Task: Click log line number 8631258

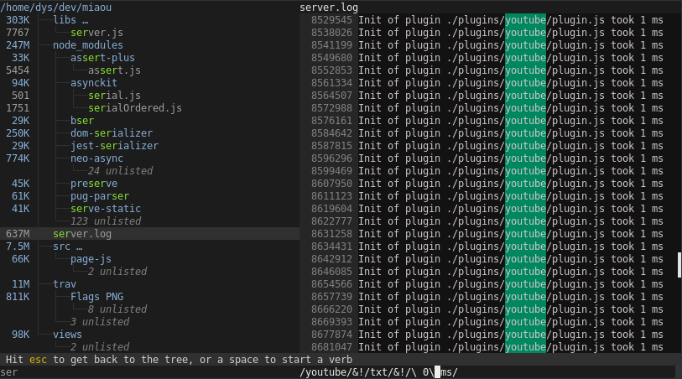Action: click(331, 234)
